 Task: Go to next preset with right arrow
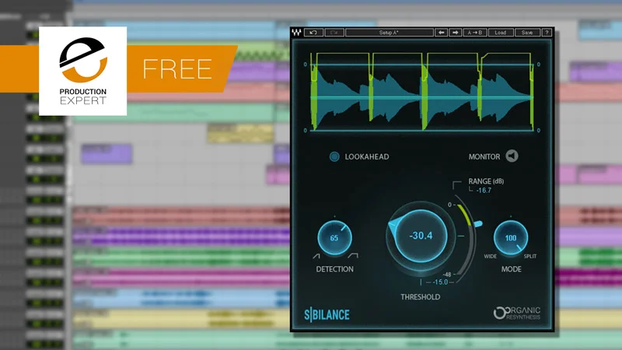click(455, 33)
